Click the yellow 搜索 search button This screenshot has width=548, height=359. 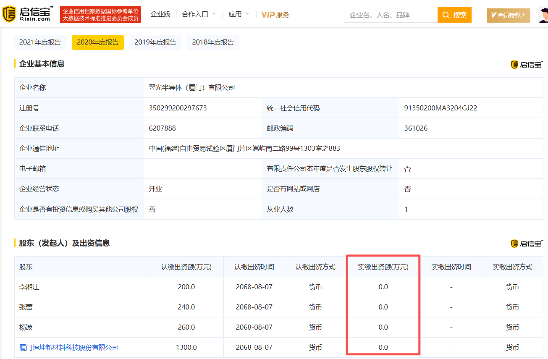point(454,14)
